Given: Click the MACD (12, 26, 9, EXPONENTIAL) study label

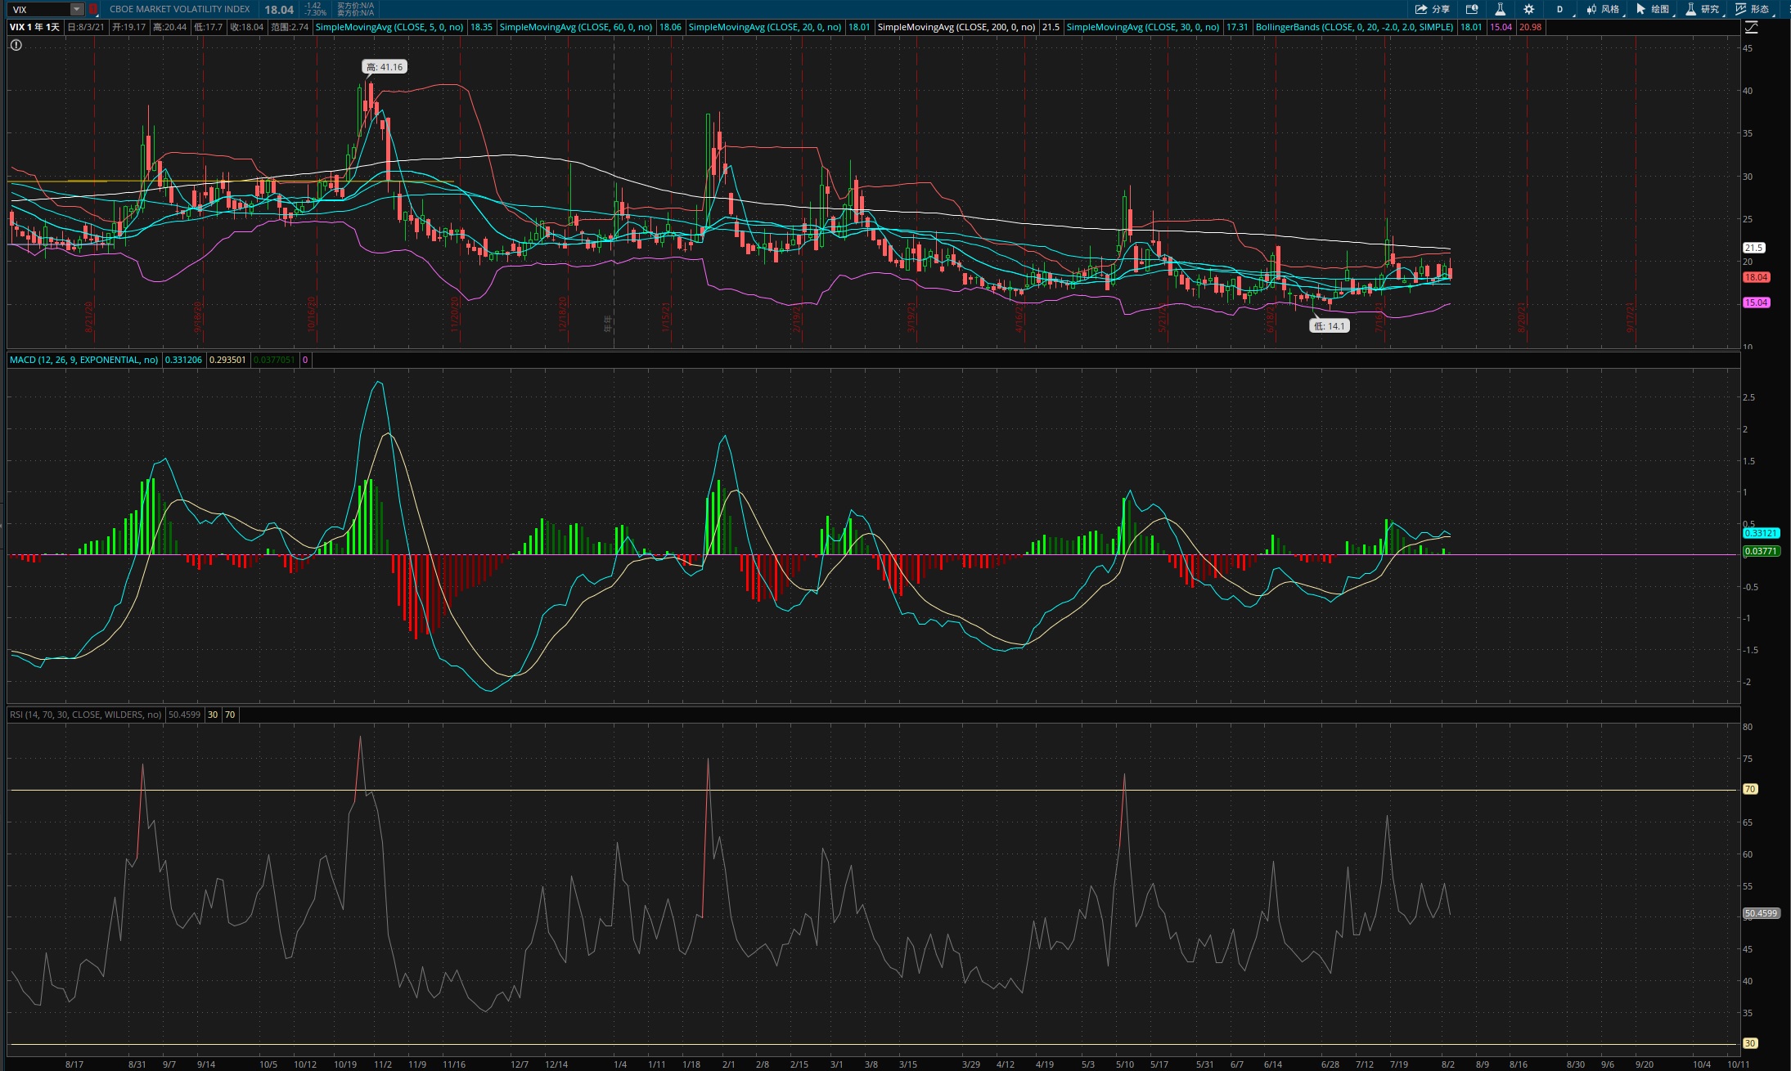Looking at the screenshot, I should (84, 360).
